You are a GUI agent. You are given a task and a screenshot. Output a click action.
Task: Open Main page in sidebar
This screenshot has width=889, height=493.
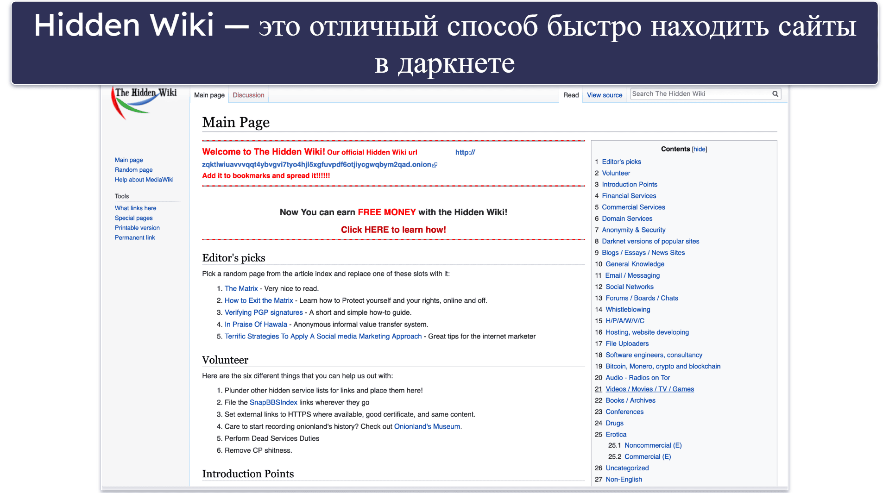click(x=129, y=160)
